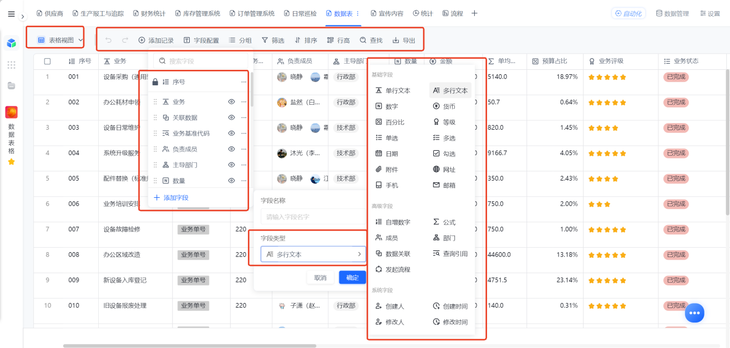The image size is (730, 348).
Task: Select the 数字 field type
Action: 387,106
